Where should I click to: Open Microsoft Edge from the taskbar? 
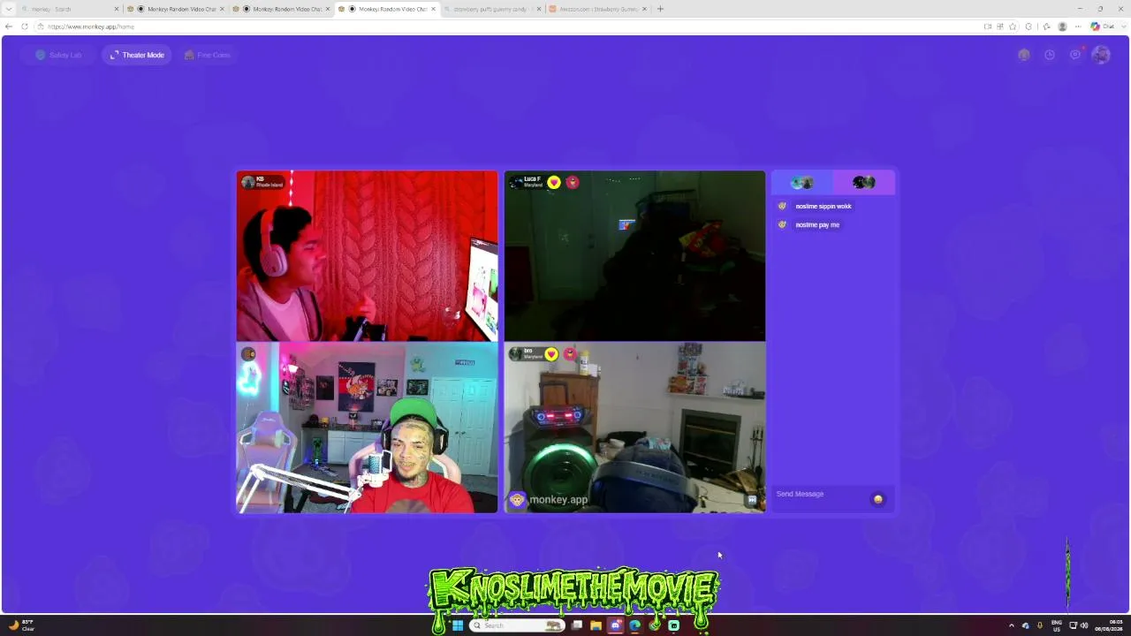pos(634,625)
